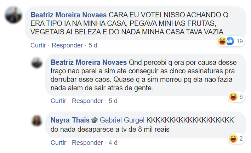Image resolution: width=251 pixels, height=153 pixels.
Task: Click the waving hand icon beside Nayra Thais
Action: coord(95,120)
